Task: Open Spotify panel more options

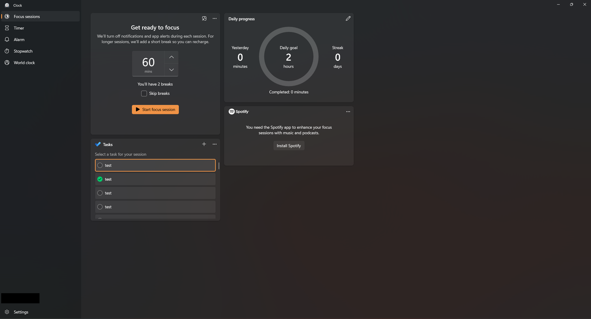Action: click(x=348, y=112)
